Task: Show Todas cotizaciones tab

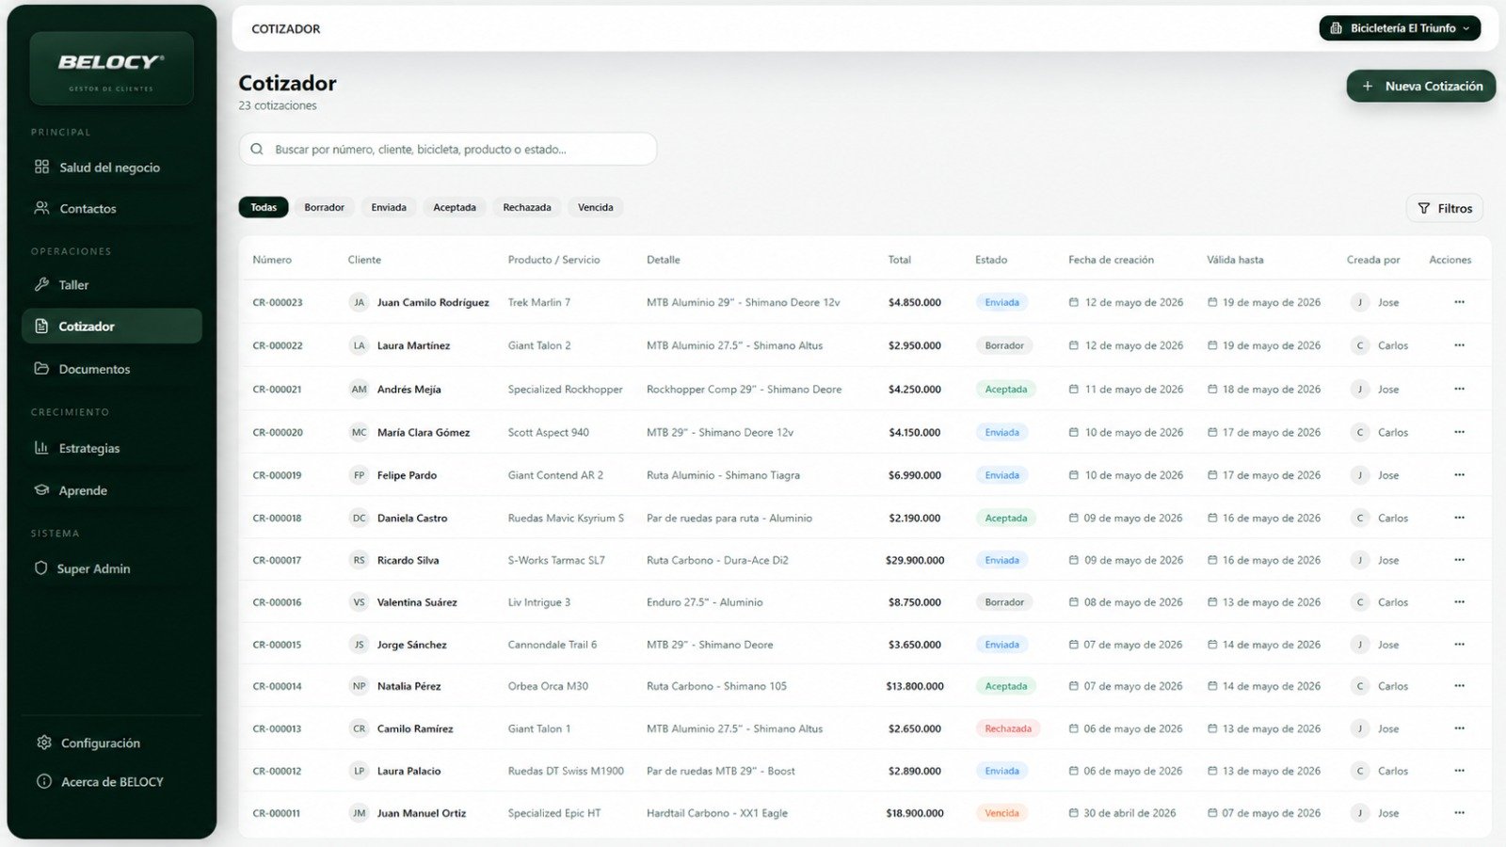Action: [x=264, y=207]
